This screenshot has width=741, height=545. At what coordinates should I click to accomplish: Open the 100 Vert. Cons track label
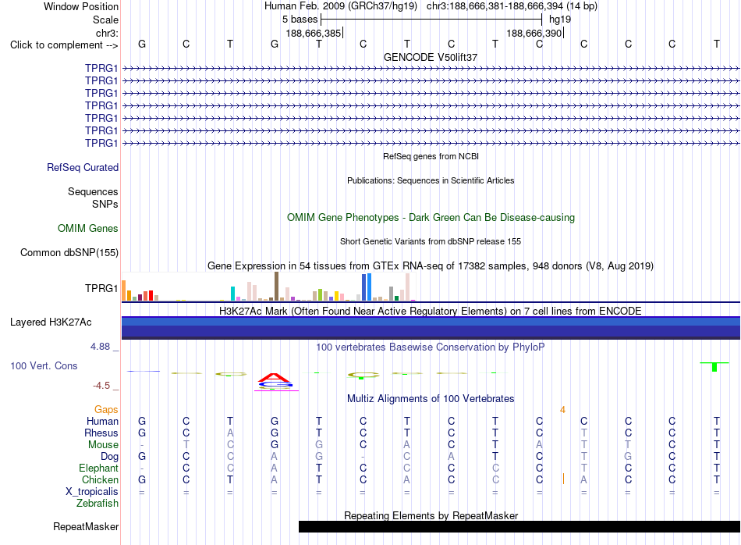tap(44, 365)
